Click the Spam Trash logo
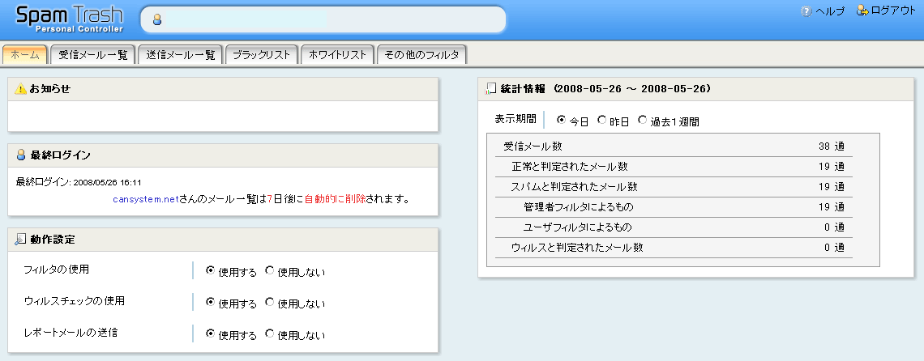This screenshot has width=924, height=361. point(70,19)
